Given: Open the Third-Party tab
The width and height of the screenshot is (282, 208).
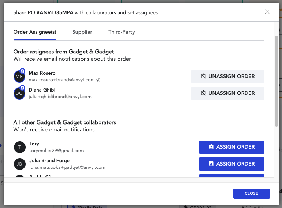Looking at the screenshot, I should [x=122, y=32].
